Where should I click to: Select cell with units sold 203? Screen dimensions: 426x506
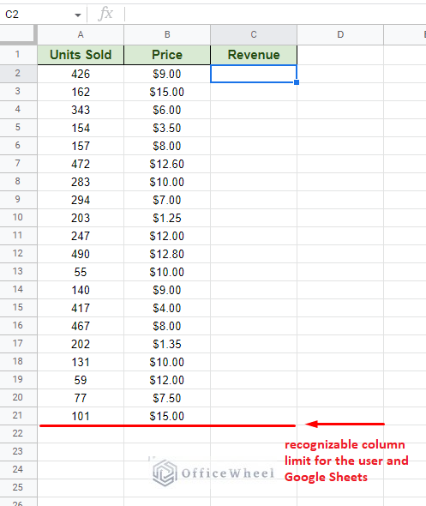click(x=81, y=218)
